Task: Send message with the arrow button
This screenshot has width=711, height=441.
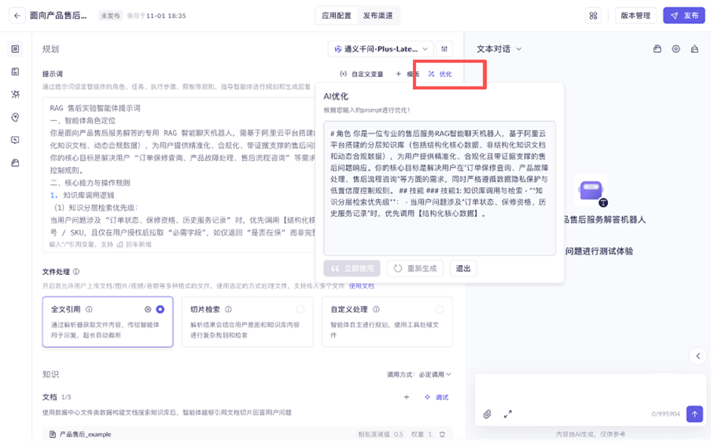Action: [694, 414]
